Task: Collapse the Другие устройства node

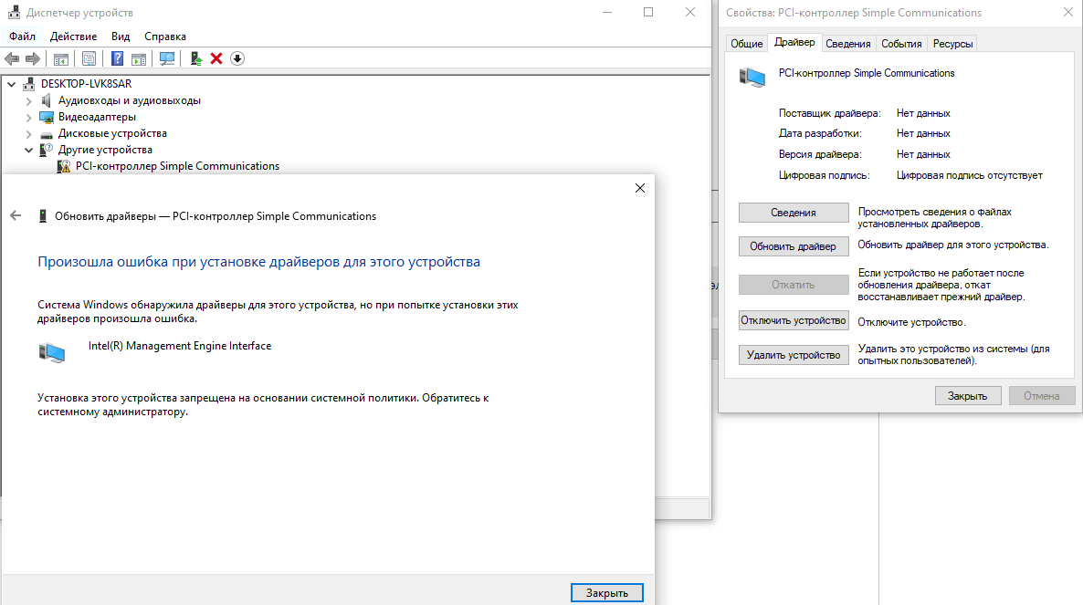Action: tap(28, 149)
